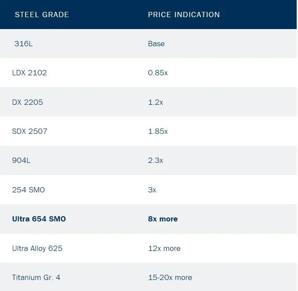The width and height of the screenshot is (298, 291).
Task: Click the 2.3x price value
Action: [155, 160]
